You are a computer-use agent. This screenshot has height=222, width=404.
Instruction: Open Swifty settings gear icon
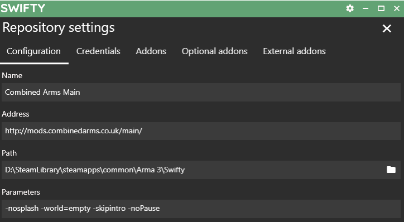click(350, 8)
